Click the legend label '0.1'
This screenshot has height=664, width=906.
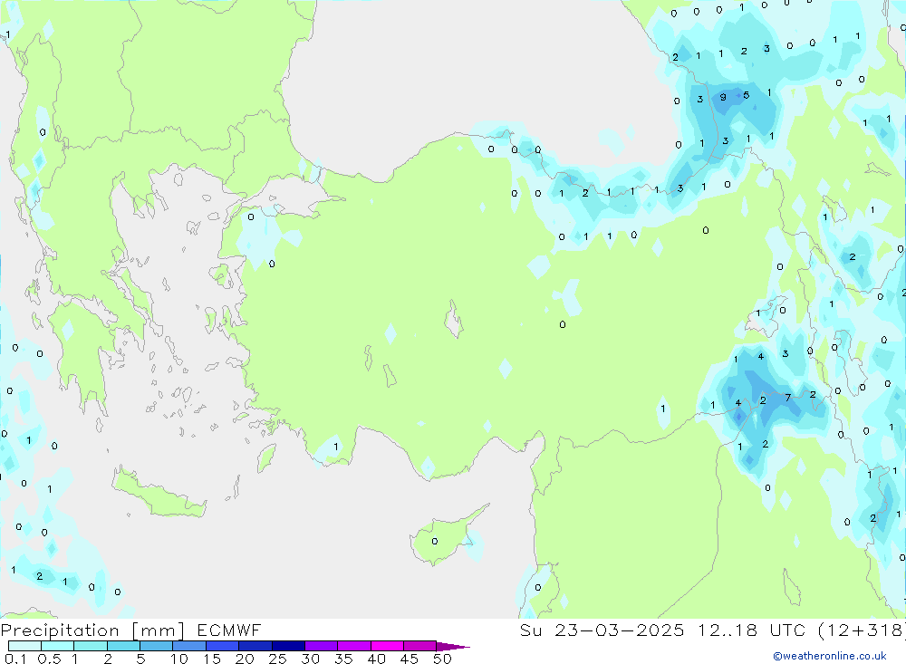pos(15,659)
